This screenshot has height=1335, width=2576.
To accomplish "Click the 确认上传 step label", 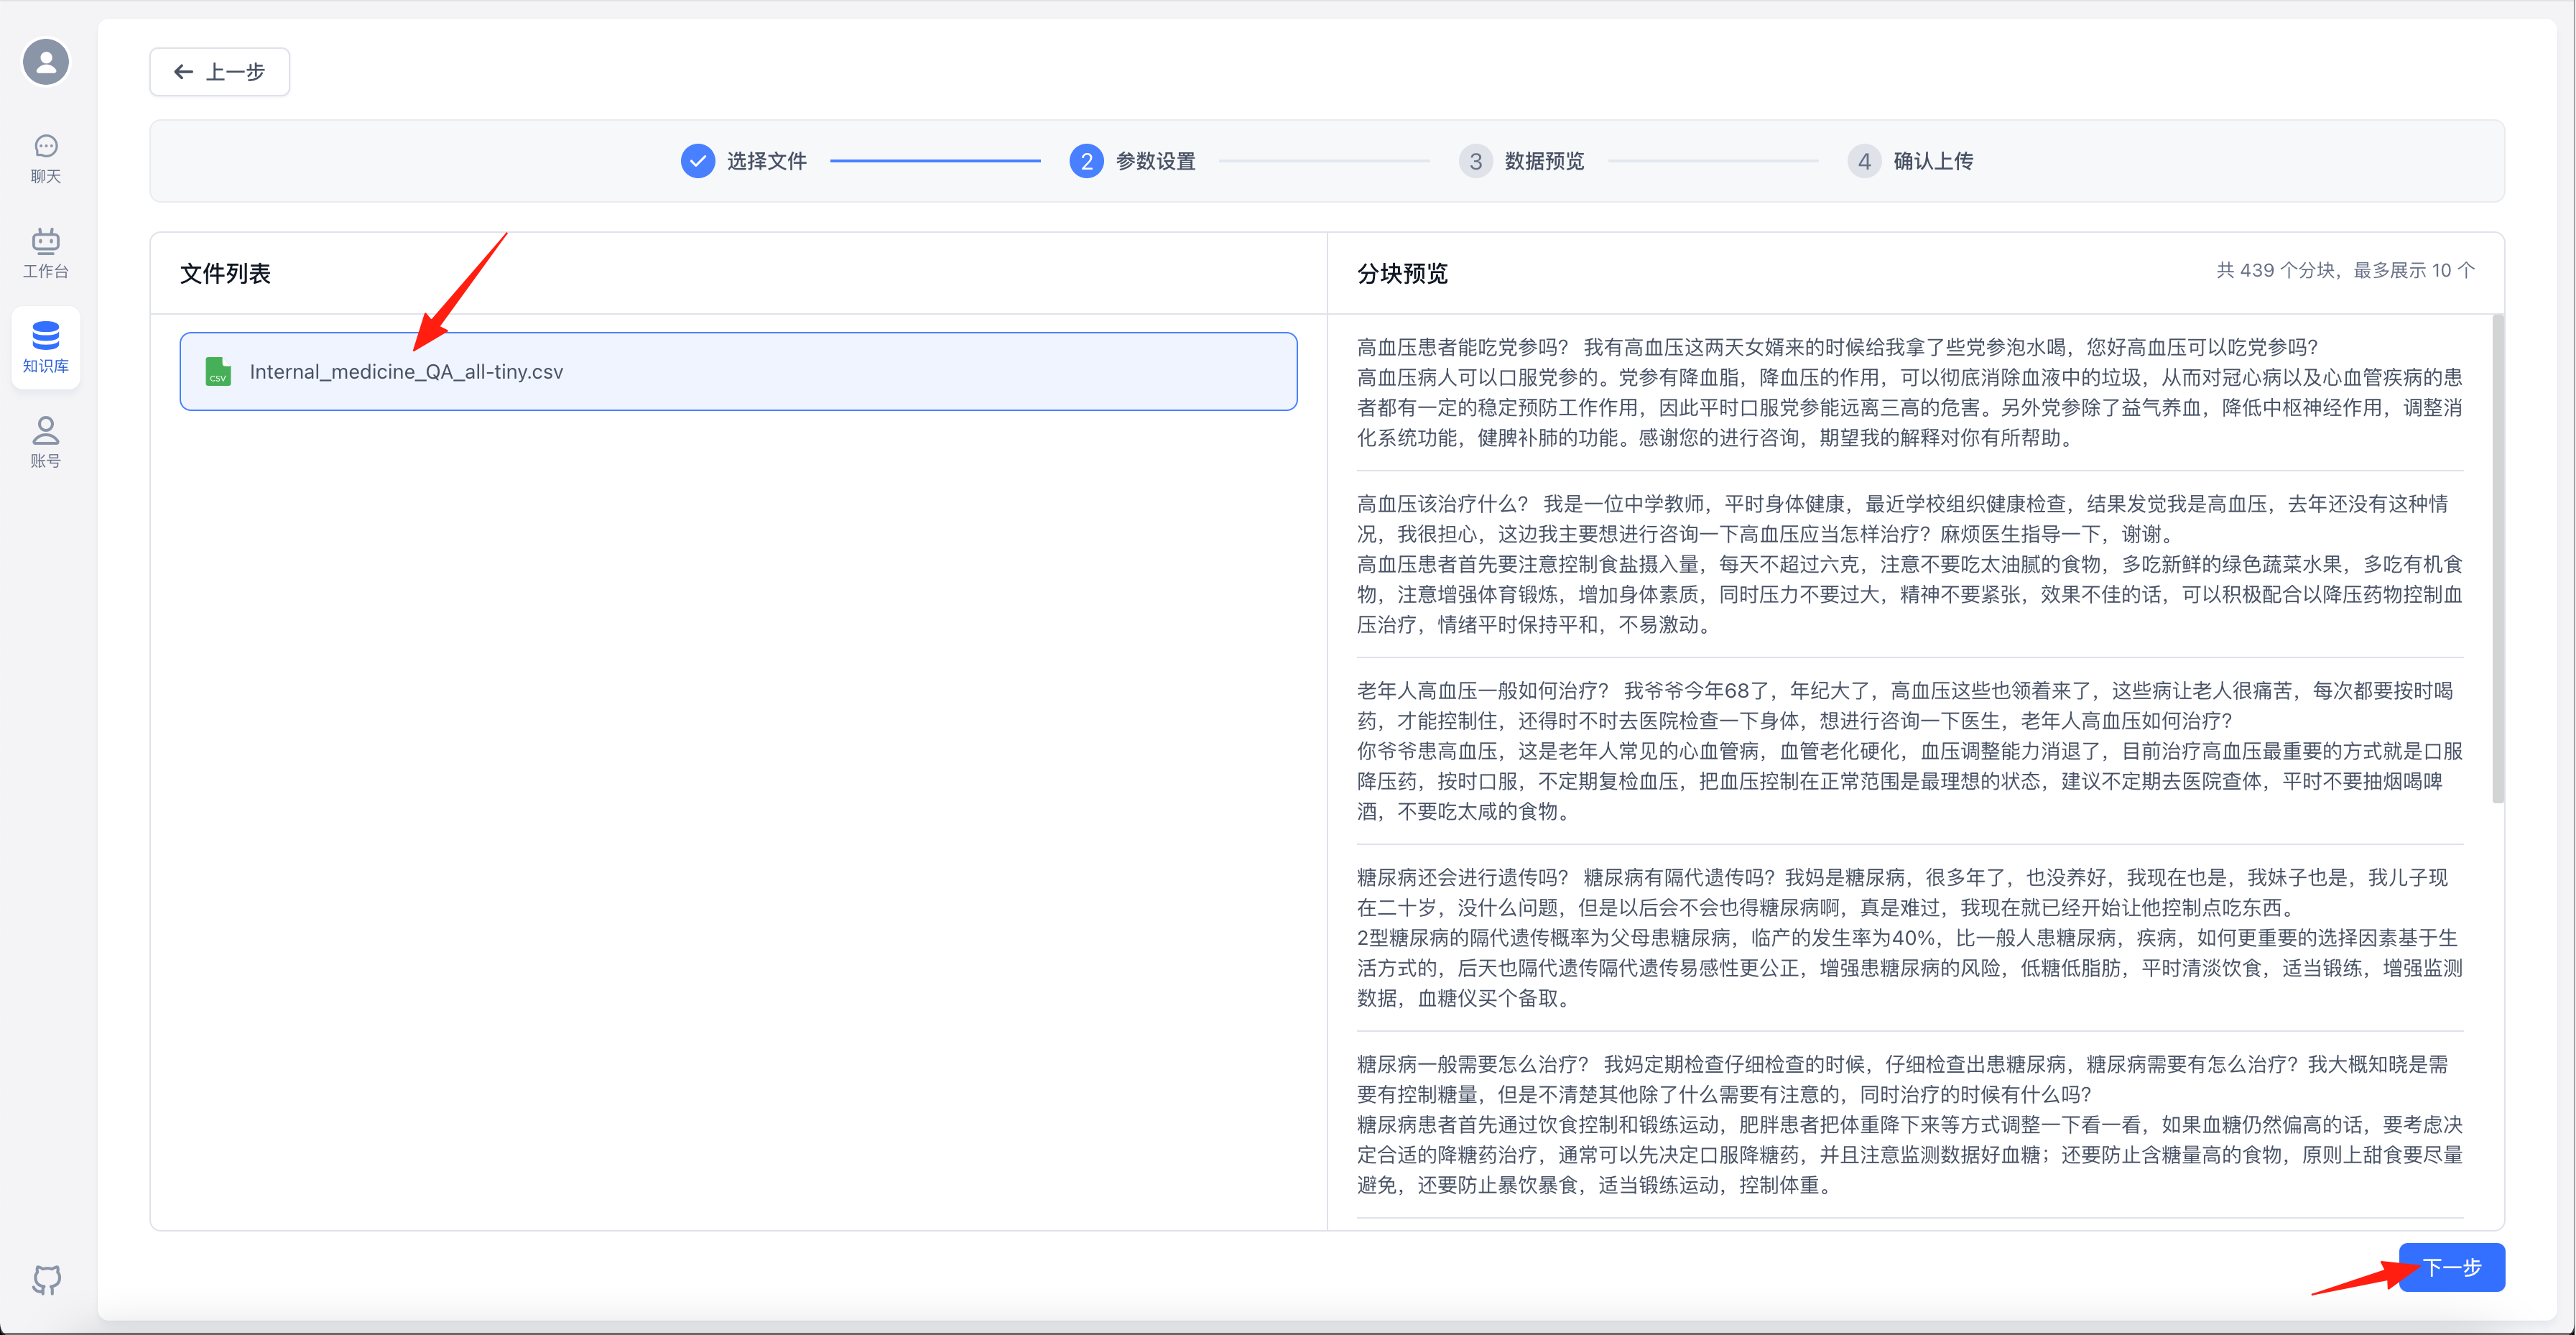I will [x=1933, y=161].
